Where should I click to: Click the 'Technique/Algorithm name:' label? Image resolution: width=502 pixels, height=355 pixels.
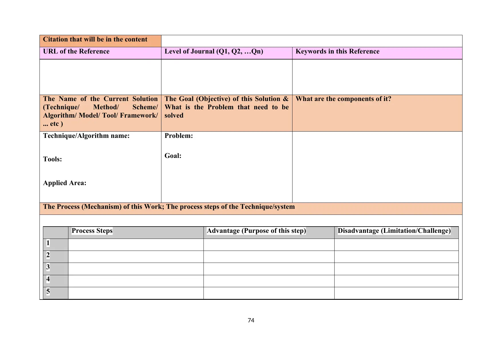coord(86,136)
